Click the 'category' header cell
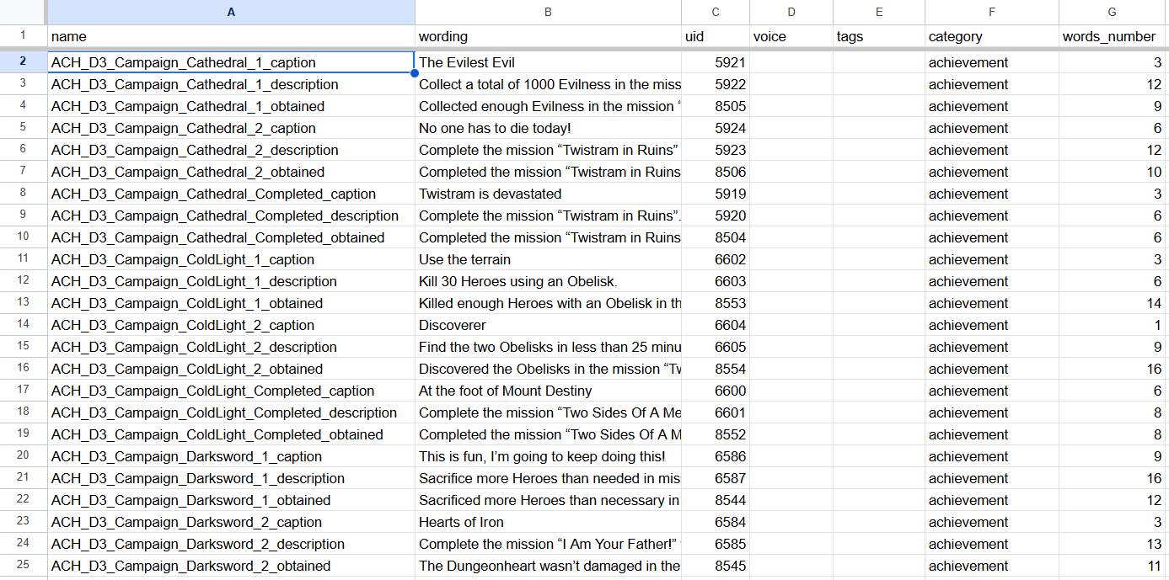 click(x=991, y=37)
